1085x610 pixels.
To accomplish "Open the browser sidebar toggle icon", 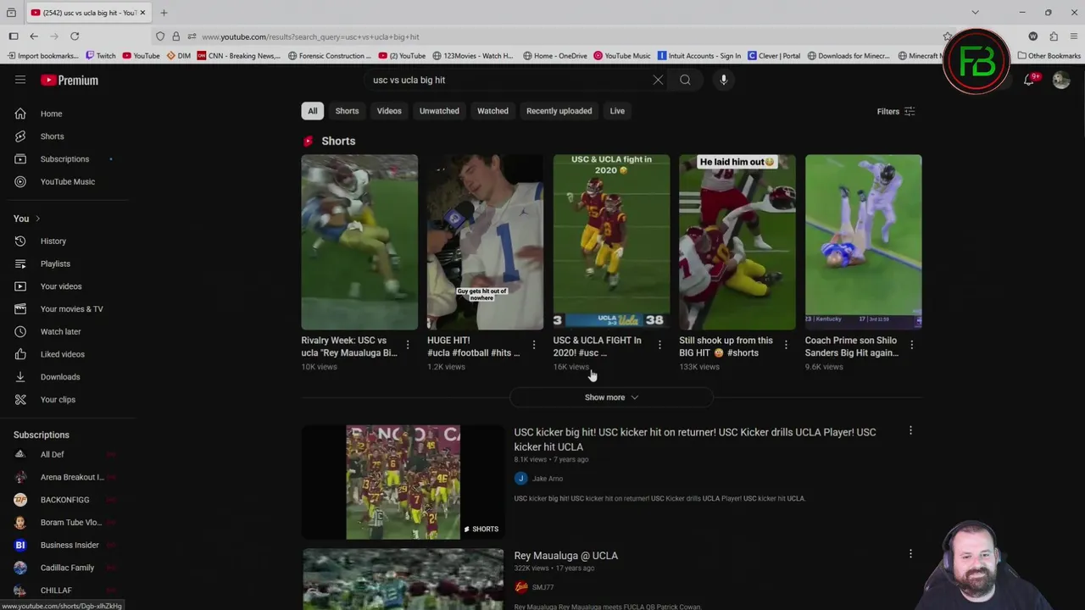I will click(14, 36).
